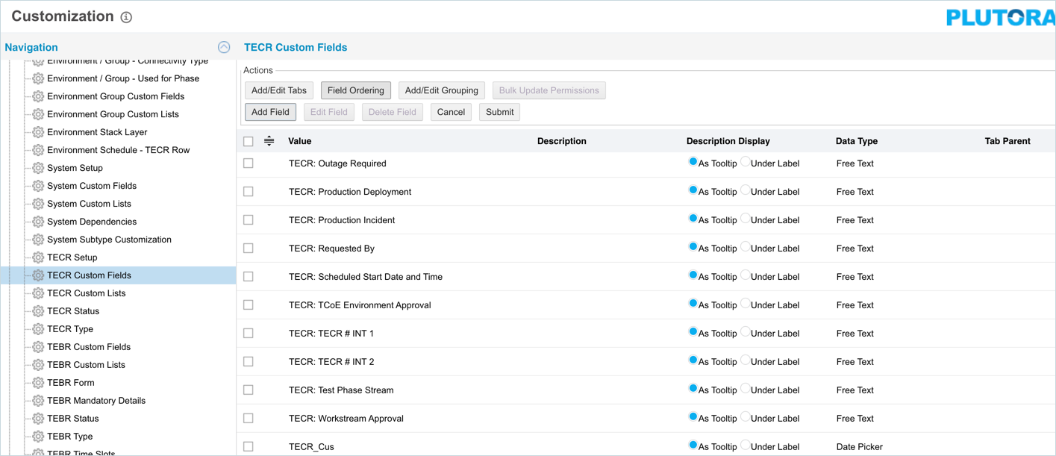Select checkbox for TECR: Requested By row

click(x=249, y=249)
